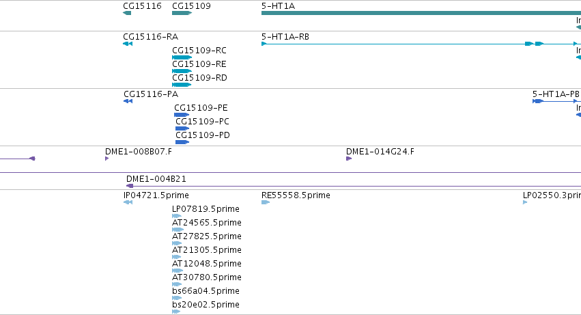Click the 5-HT1A-RB start arrow glyph
The image size is (581, 315).
(264, 44)
